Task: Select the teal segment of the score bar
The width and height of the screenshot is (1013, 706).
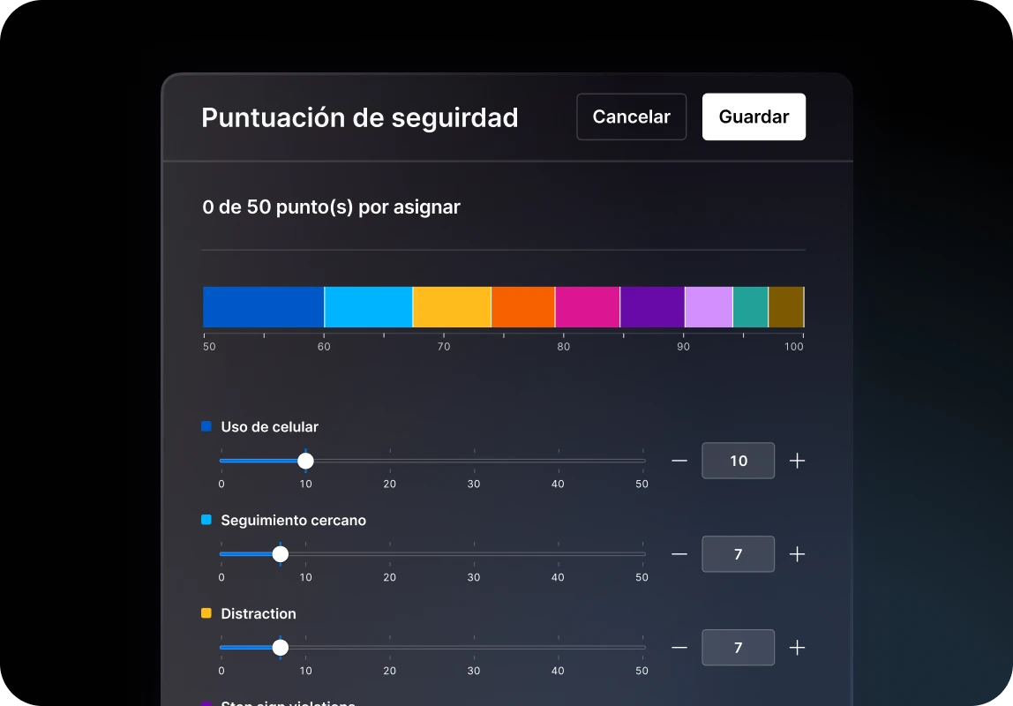Action: [x=751, y=306]
